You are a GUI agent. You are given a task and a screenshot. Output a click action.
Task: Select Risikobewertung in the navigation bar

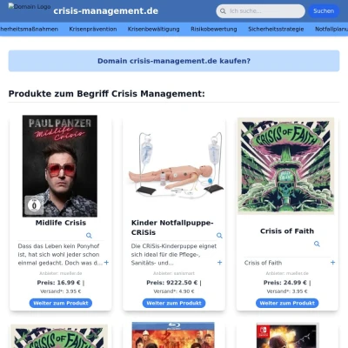pos(214,29)
